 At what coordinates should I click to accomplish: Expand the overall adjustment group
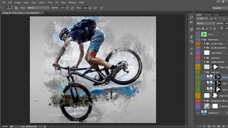[205, 48]
